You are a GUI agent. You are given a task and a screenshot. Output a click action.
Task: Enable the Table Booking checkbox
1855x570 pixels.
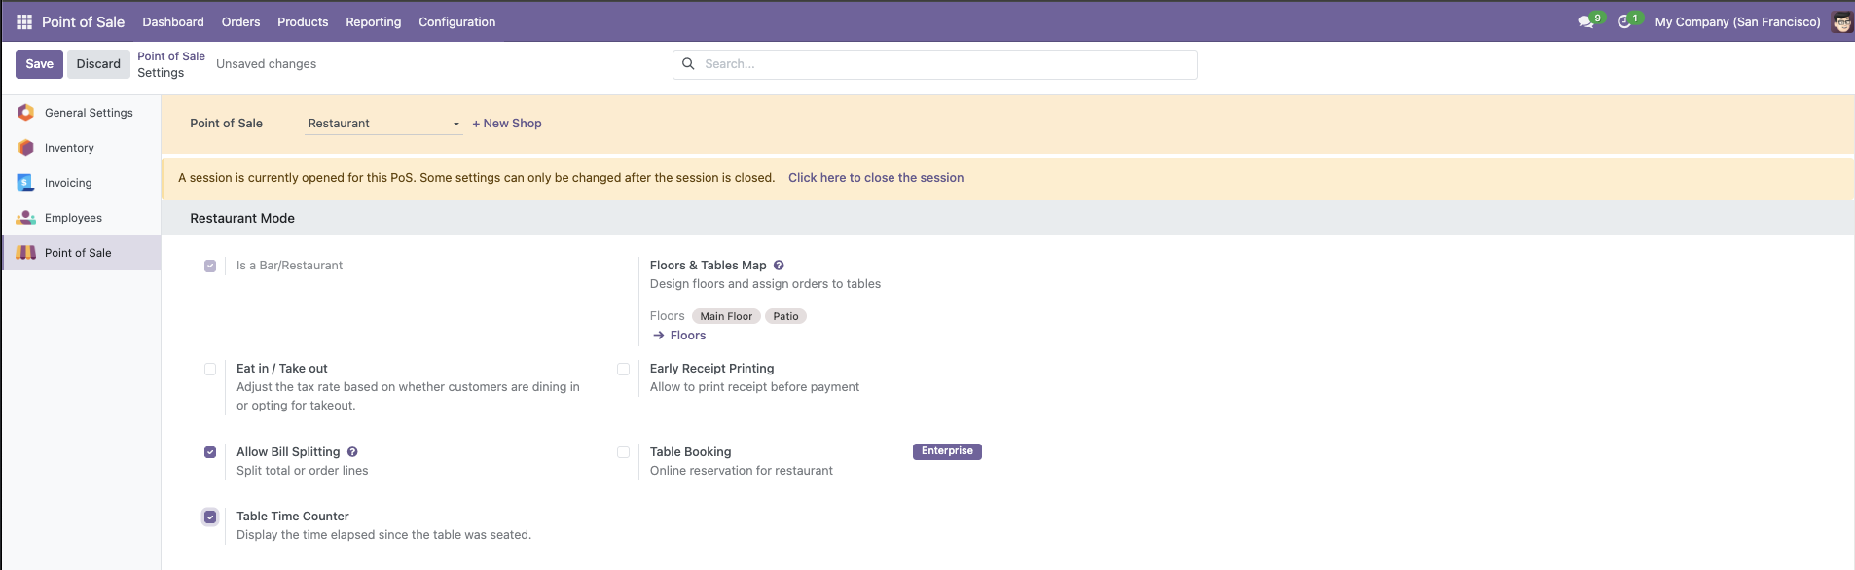pos(624,452)
